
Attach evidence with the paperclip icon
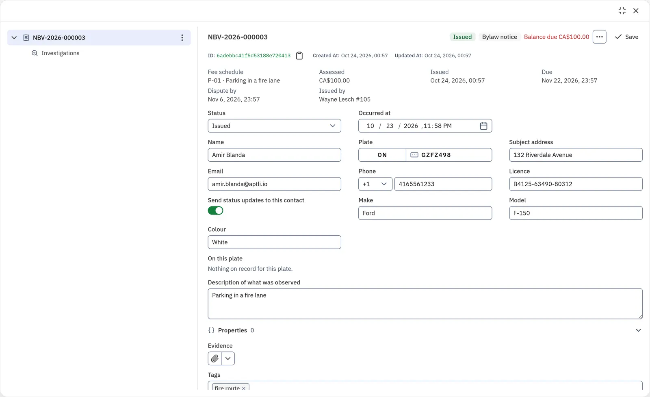coord(214,358)
